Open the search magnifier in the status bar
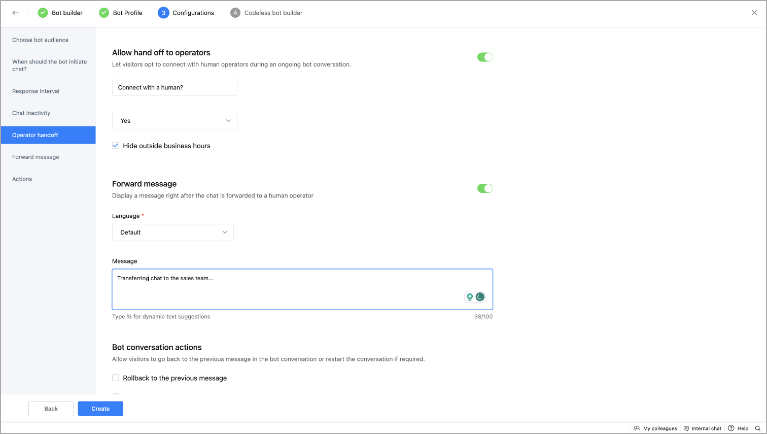 [758, 428]
